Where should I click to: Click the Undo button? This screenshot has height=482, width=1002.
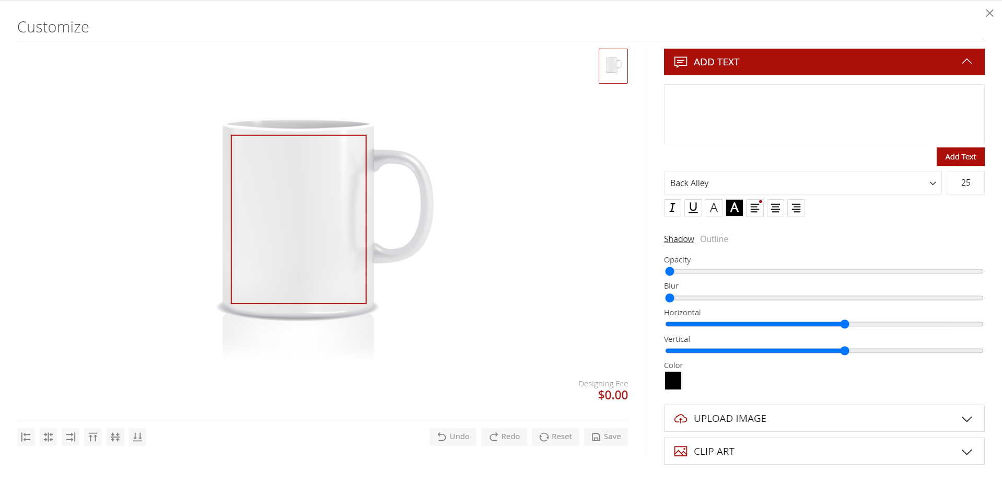click(452, 437)
